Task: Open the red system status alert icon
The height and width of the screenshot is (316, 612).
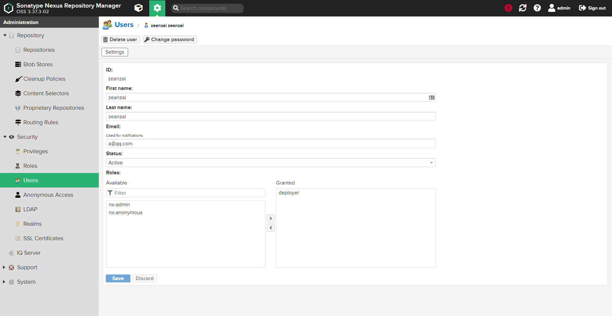Action: click(x=508, y=8)
